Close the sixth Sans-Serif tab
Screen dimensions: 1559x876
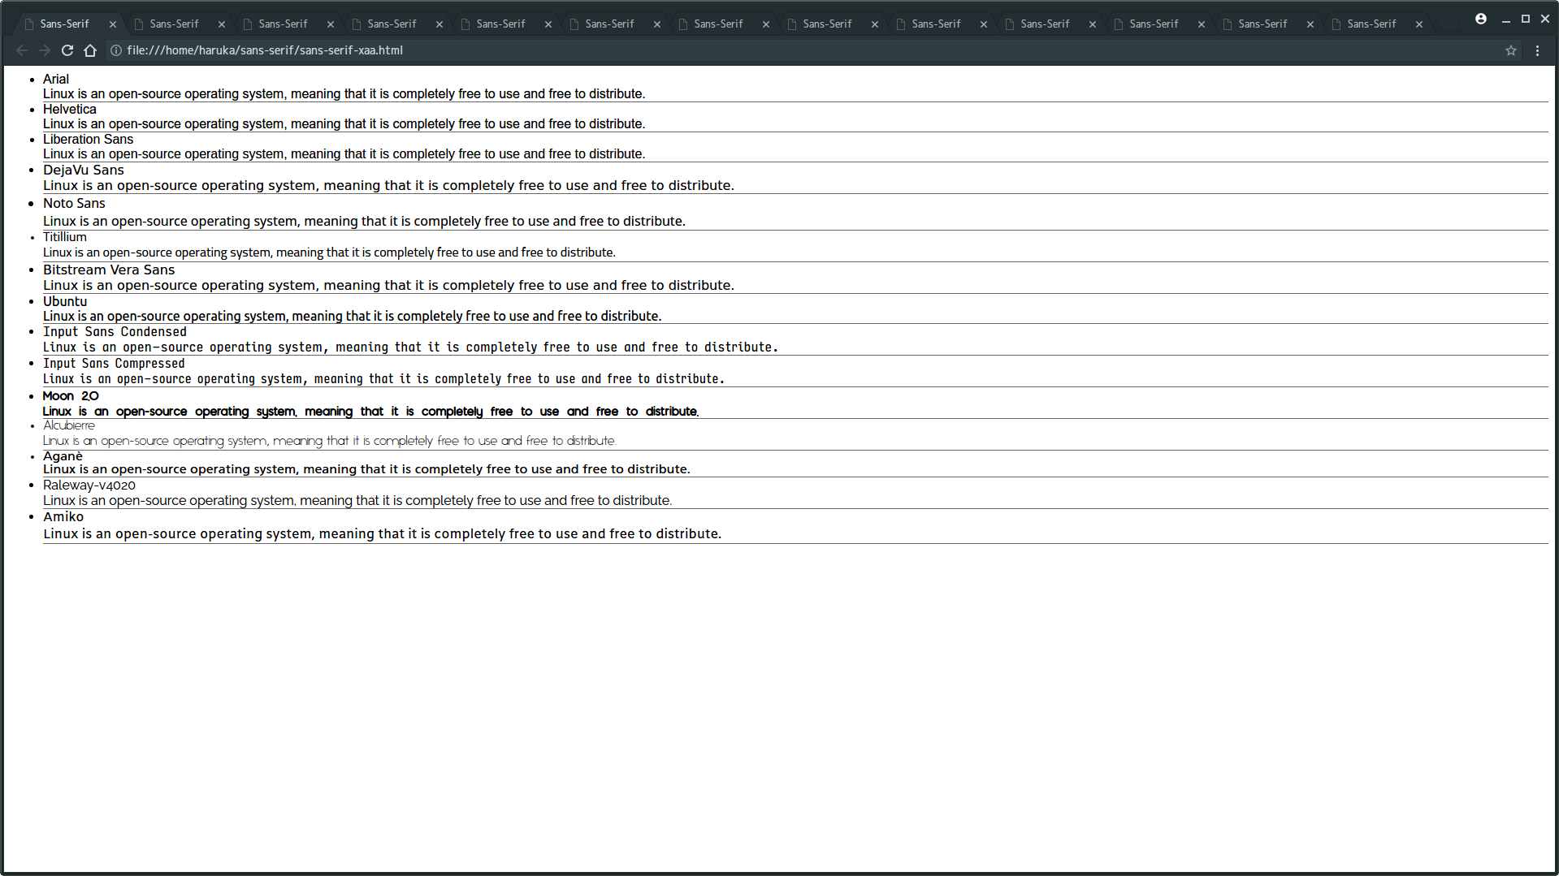click(x=657, y=24)
